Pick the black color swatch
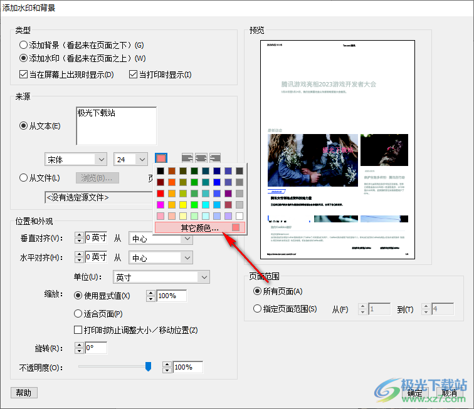 point(161,171)
